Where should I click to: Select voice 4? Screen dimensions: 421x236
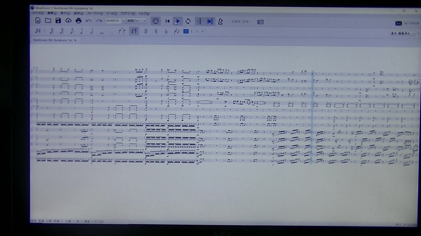pyautogui.click(x=203, y=31)
